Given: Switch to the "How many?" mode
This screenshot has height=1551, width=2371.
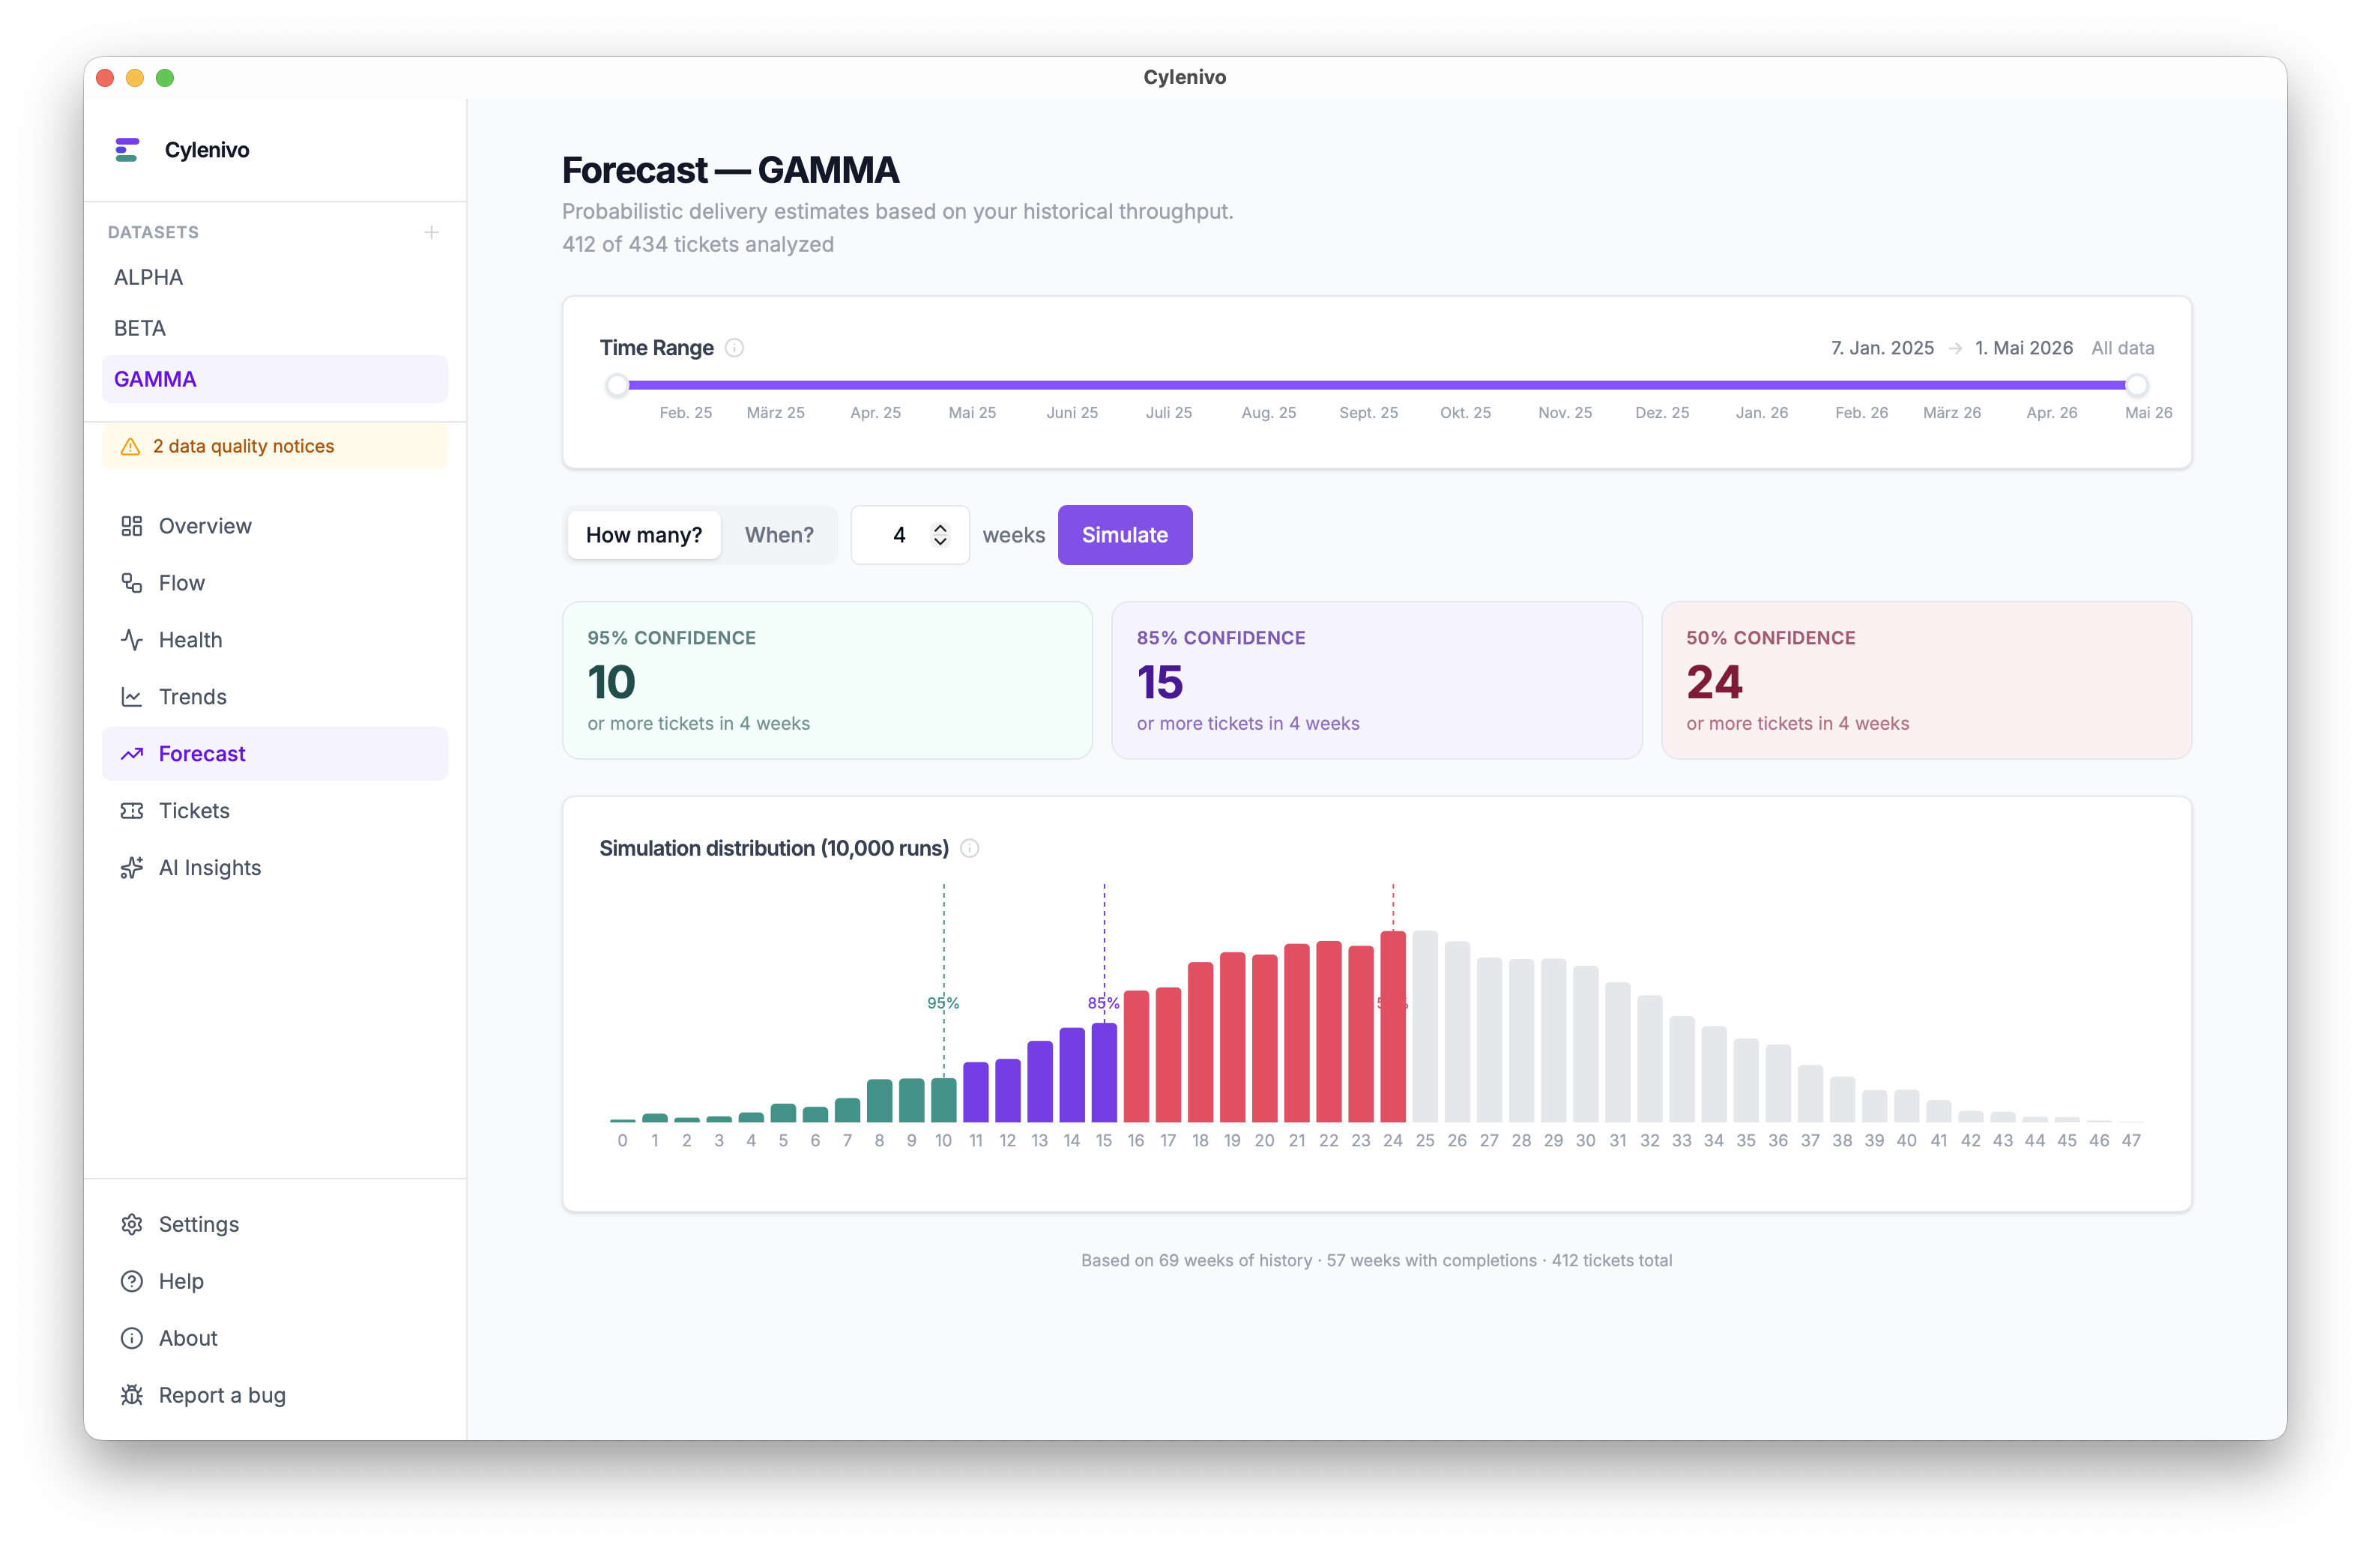Looking at the screenshot, I should (644, 535).
